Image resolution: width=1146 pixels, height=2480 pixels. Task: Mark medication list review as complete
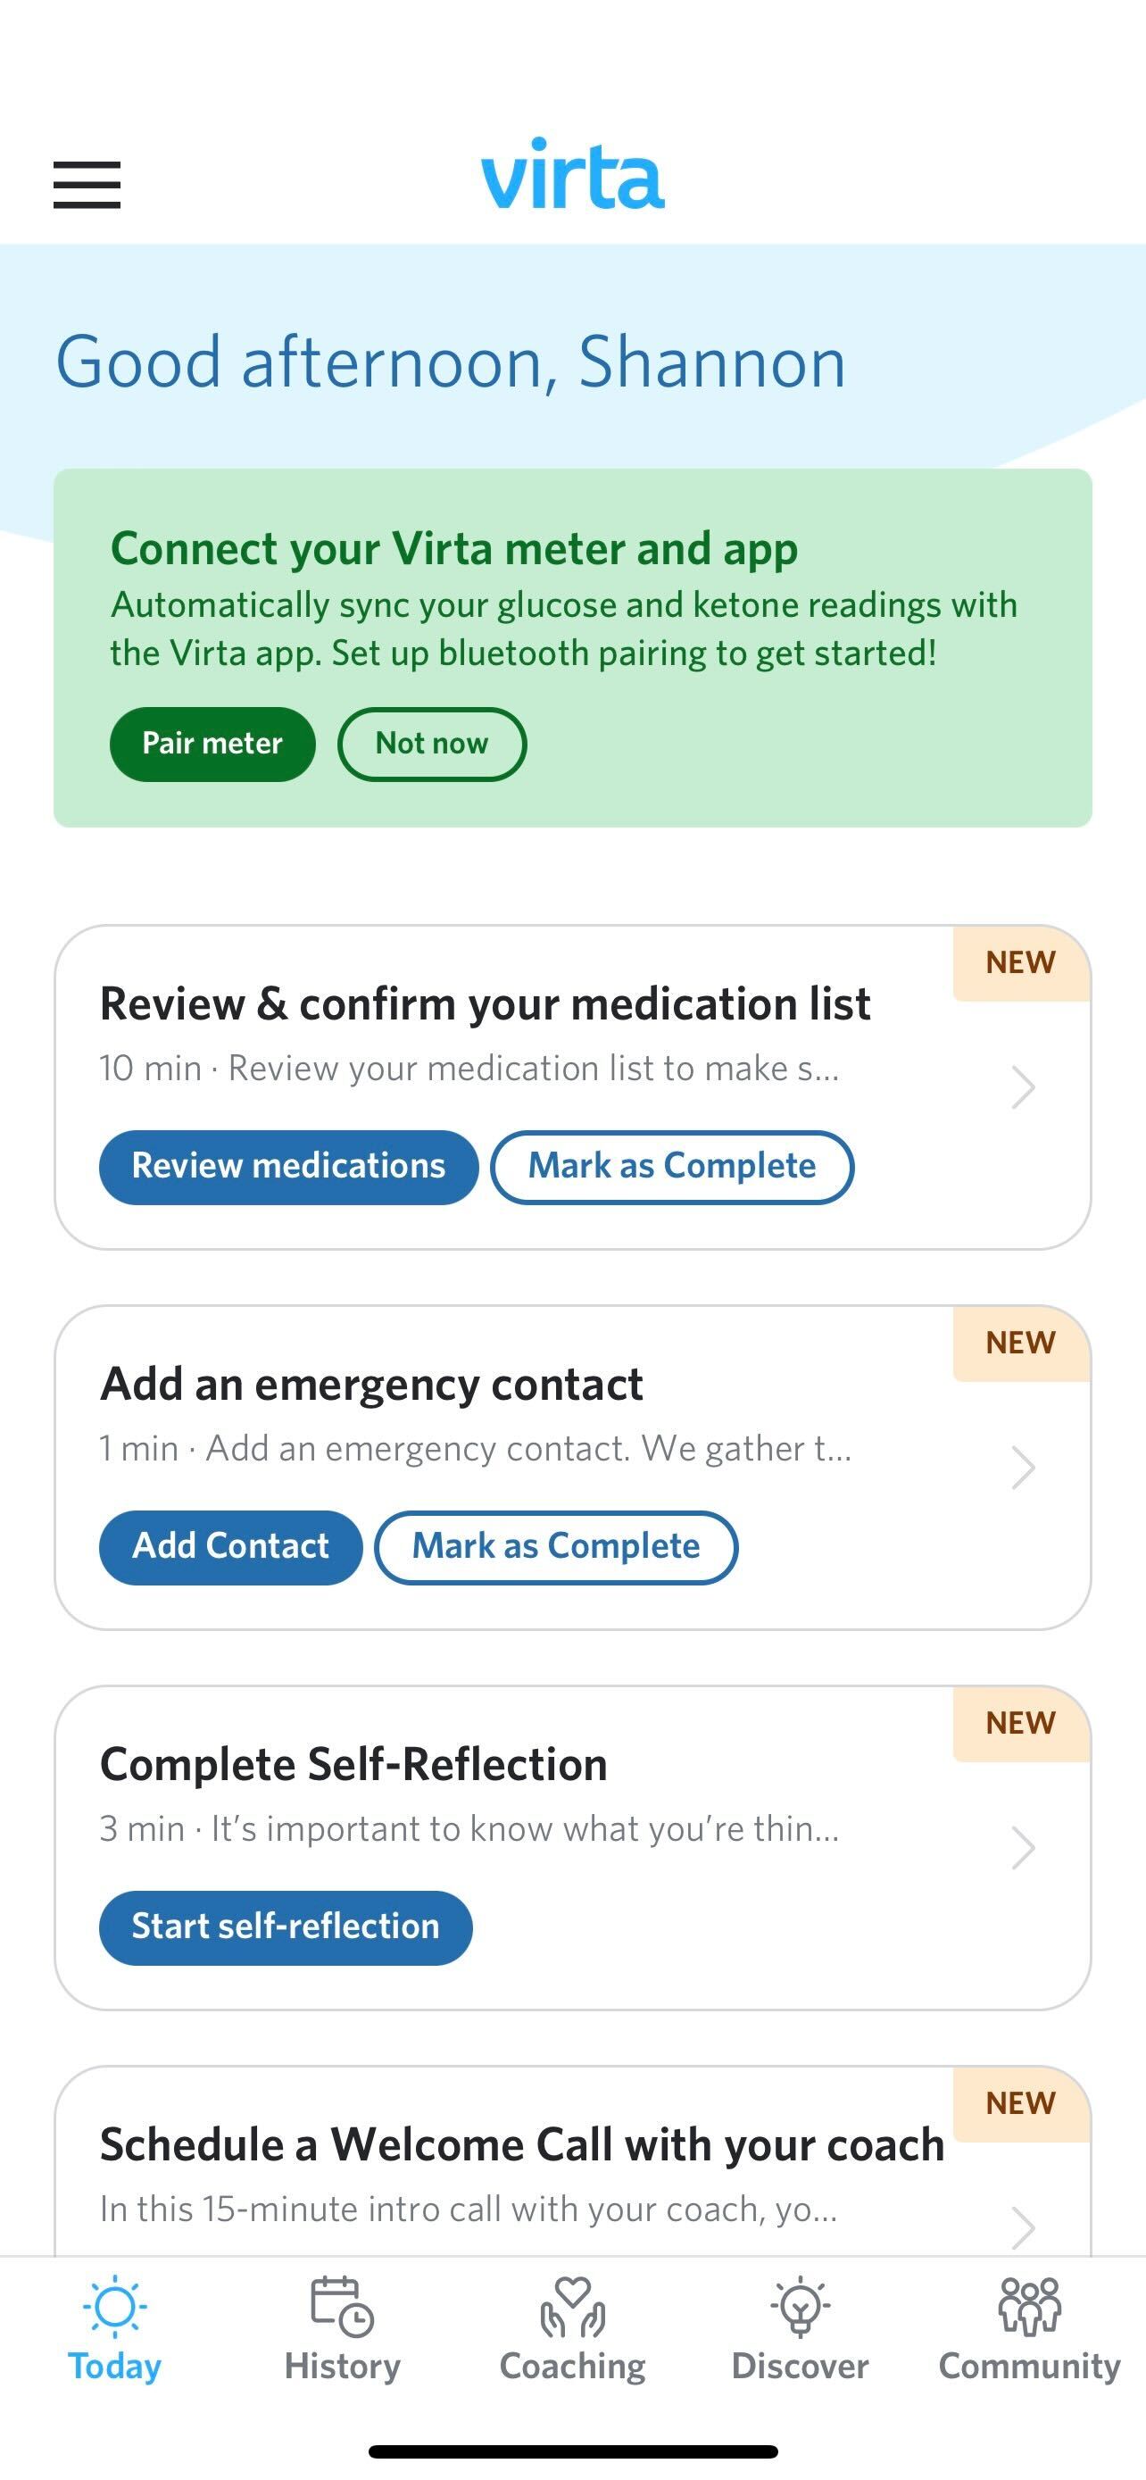[672, 1167]
